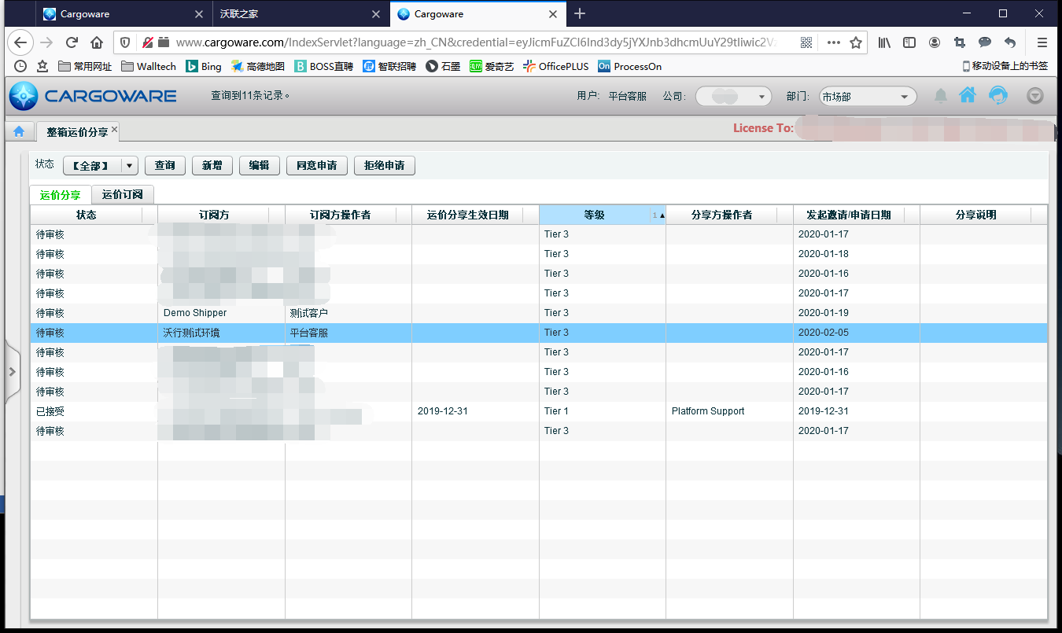Image resolution: width=1062 pixels, height=633 pixels.
Task: Open the 状态 【全部】 dropdown
Action: pos(101,165)
